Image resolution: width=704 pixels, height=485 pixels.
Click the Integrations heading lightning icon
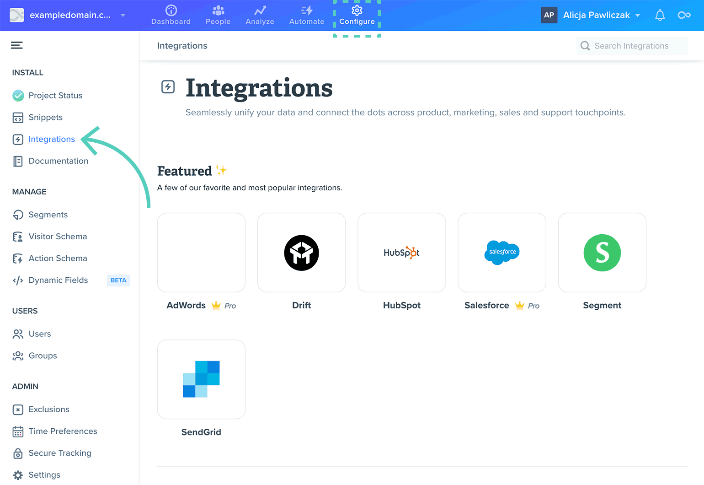click(x=168, y=86)
